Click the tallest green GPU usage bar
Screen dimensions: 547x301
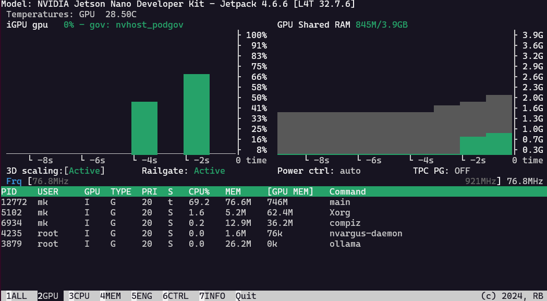[197, 114]
